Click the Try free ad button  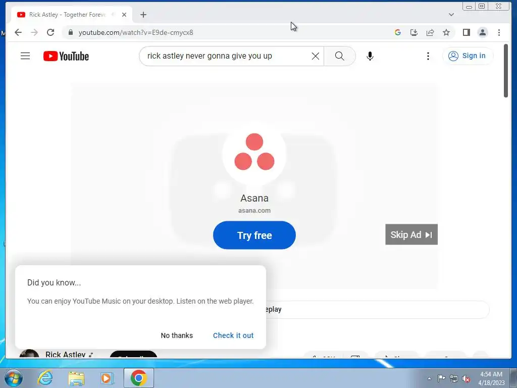tap(254, 235)
